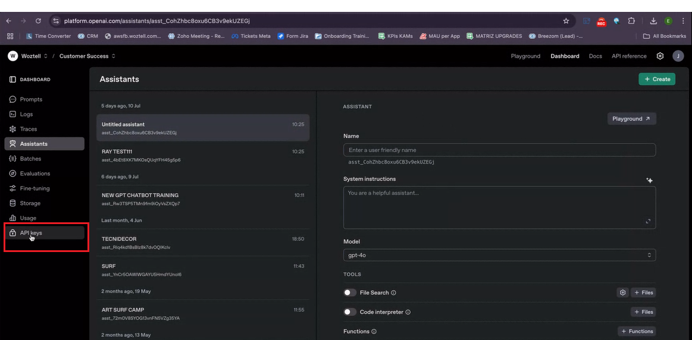Click the Woztell organization W logo
This screenshot has width=692, height=340.
point(13,56)
